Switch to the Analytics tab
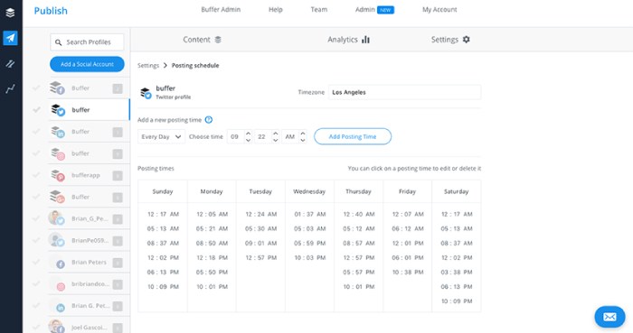The height and width of the screenshot is (333, 633). click(348, 40)
